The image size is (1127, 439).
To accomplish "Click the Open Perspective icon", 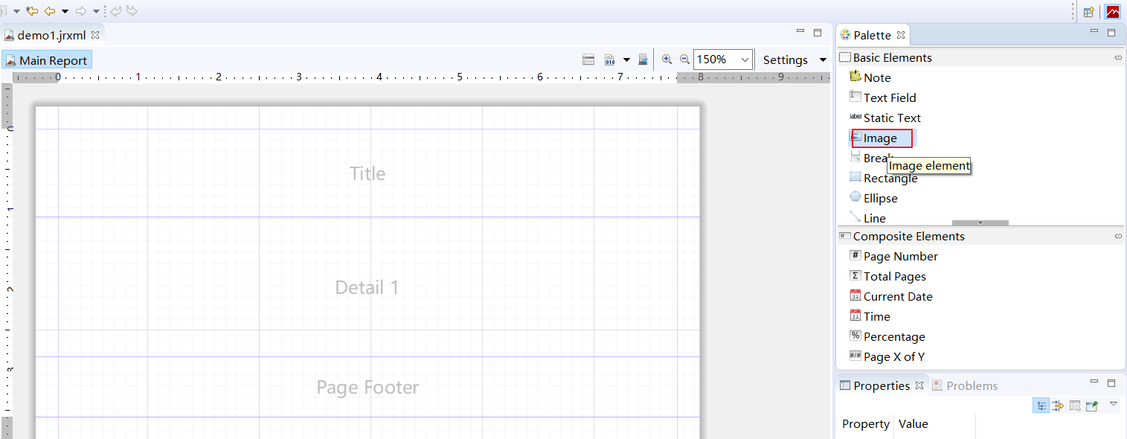I will (1088, 11).
